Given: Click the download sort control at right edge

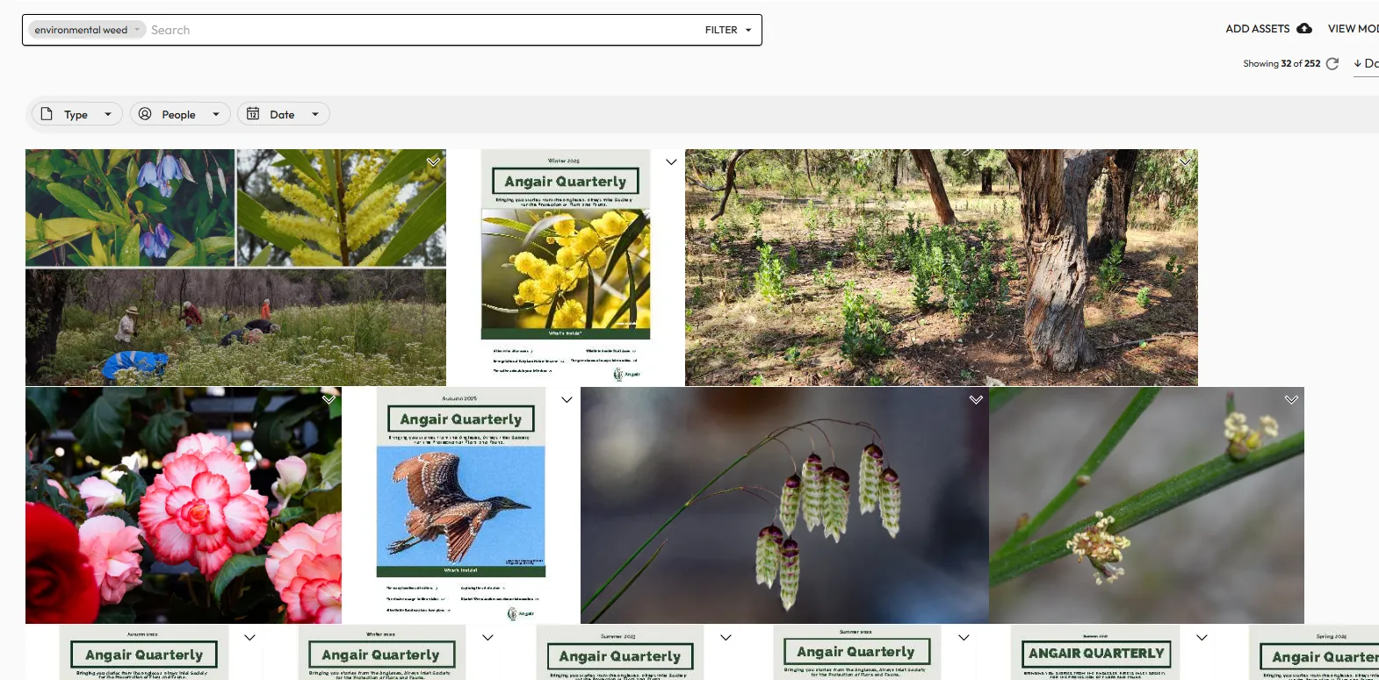Looking at the screenshot, I should [1366, 63].
